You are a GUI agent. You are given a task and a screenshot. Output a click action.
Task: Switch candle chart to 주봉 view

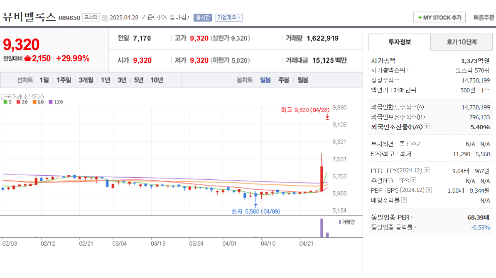coord(284,80)
